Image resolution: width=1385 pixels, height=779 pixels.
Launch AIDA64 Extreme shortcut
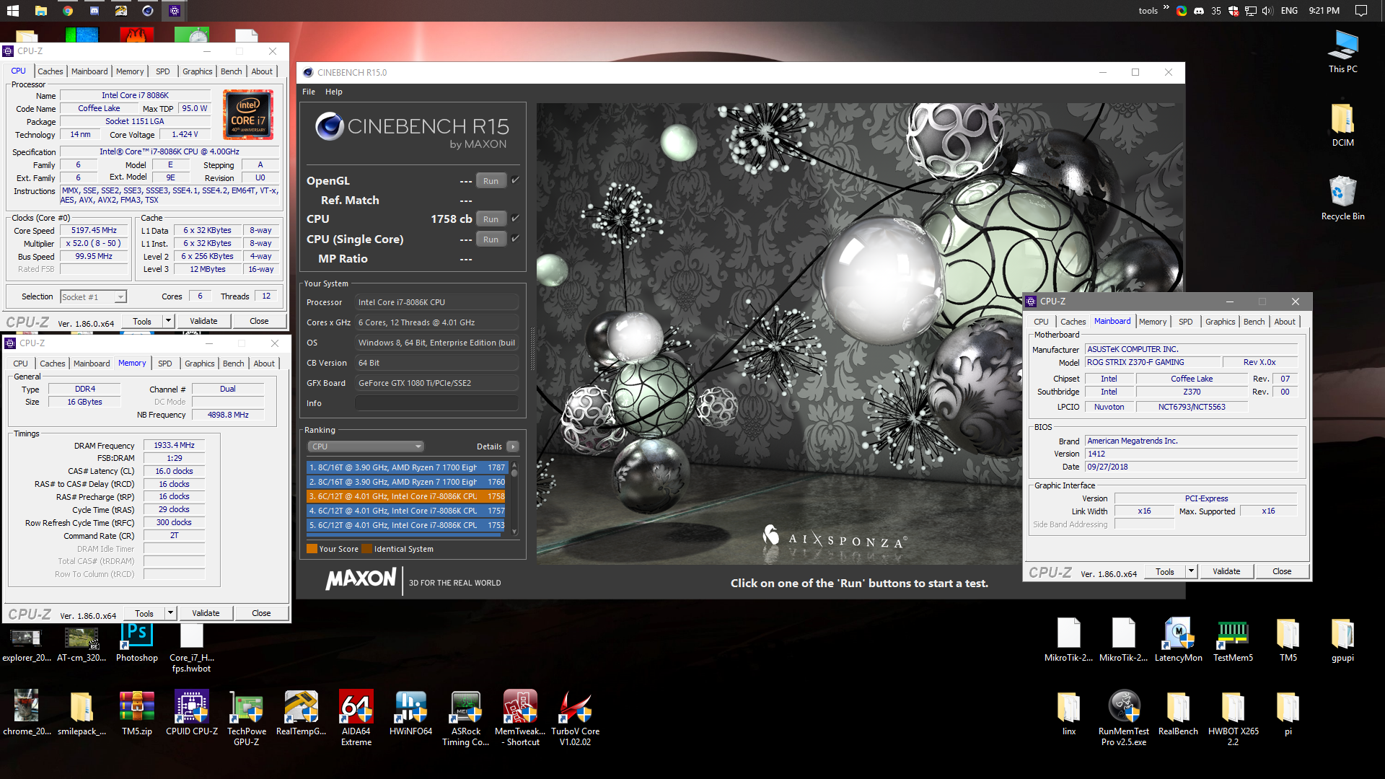(356, 718)
